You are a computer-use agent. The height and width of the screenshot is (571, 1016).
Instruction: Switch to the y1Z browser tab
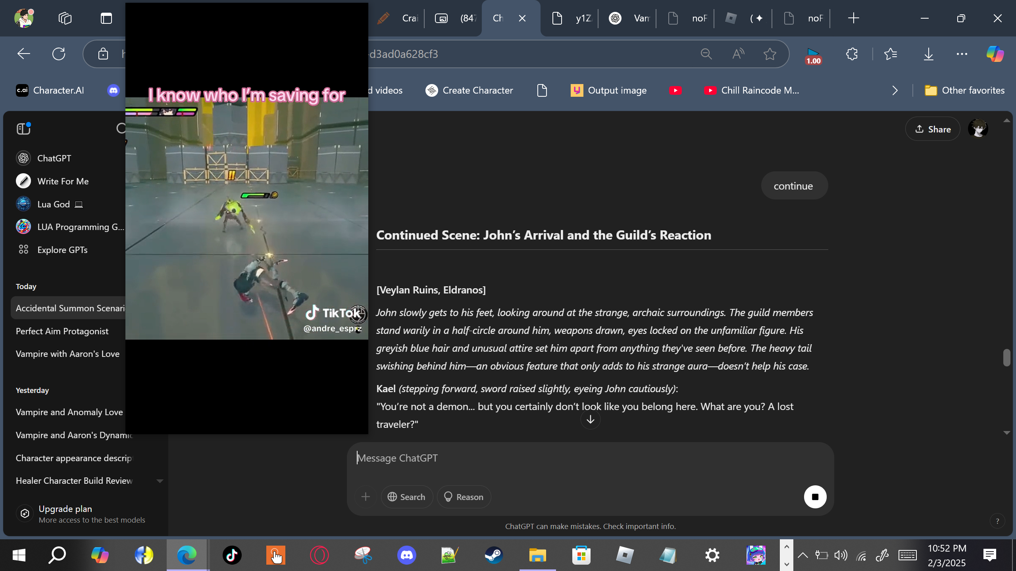point(571,18)
